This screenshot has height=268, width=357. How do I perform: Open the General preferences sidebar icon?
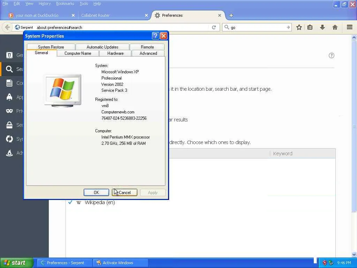coord(9,55)
